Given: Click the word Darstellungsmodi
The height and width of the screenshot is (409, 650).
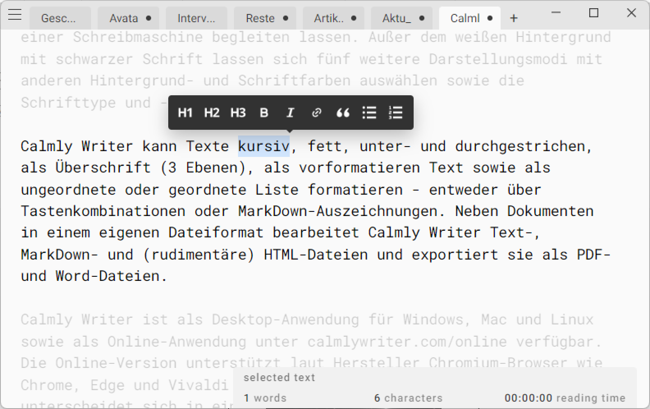Looking at the screenshot, I should click(x=498, y=59).
